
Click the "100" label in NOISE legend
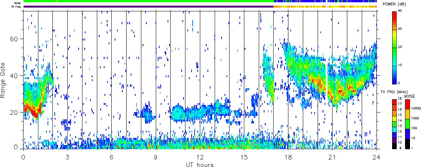[x=414, y=129]
